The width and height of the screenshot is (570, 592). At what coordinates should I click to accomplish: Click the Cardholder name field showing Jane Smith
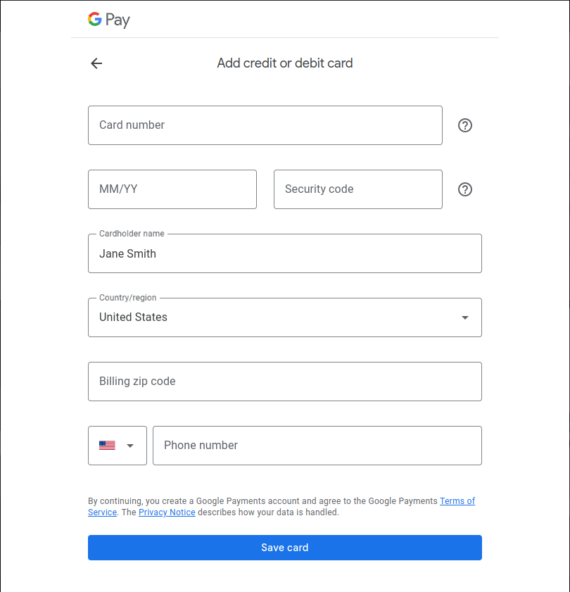[x=284, y=253]
